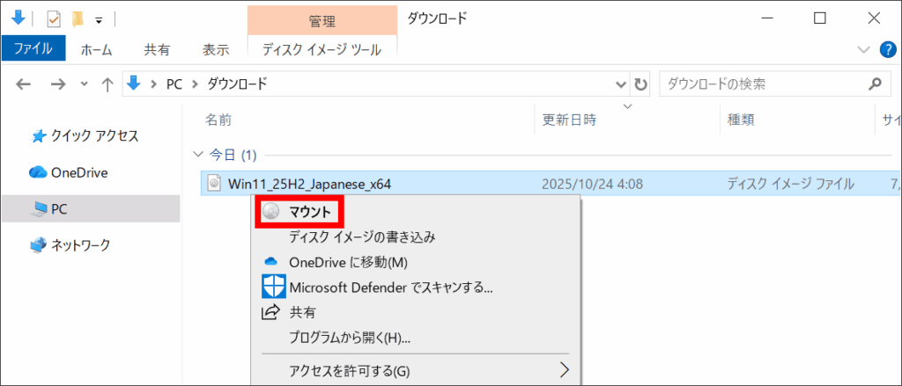Switch to the ディスク イメージ ツール tab
The image size is (902, 386).
tap(322, 50)
